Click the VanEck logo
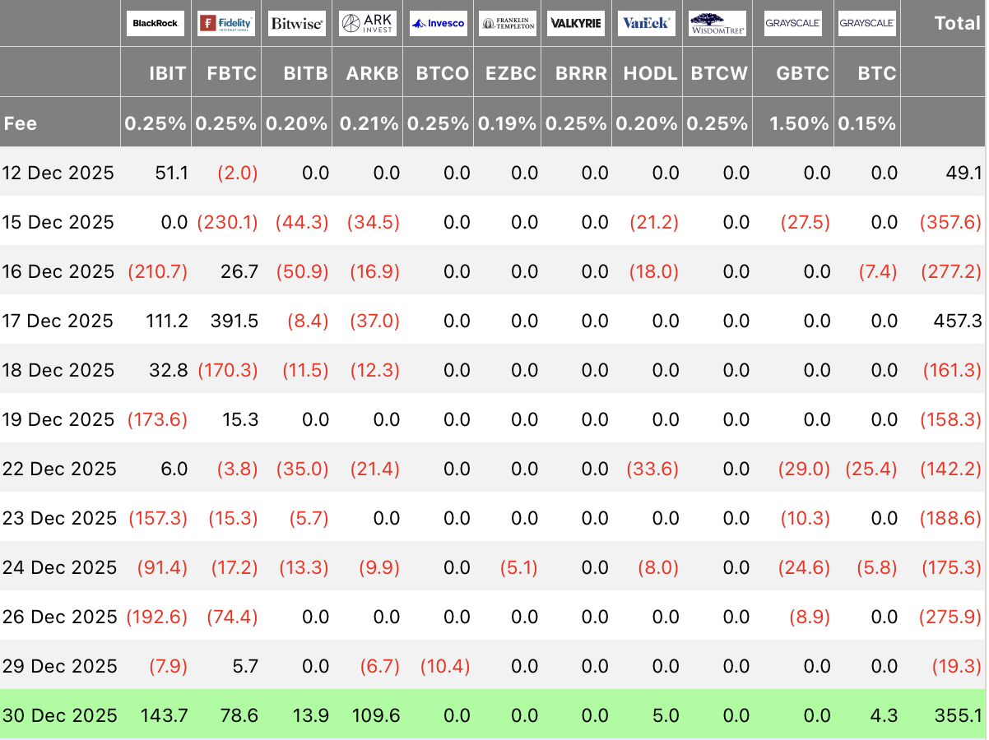Viewport: 989px width, 740px height. (x=647, y=23)
